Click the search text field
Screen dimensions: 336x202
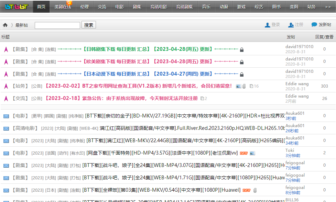click(x=57, y=25)
